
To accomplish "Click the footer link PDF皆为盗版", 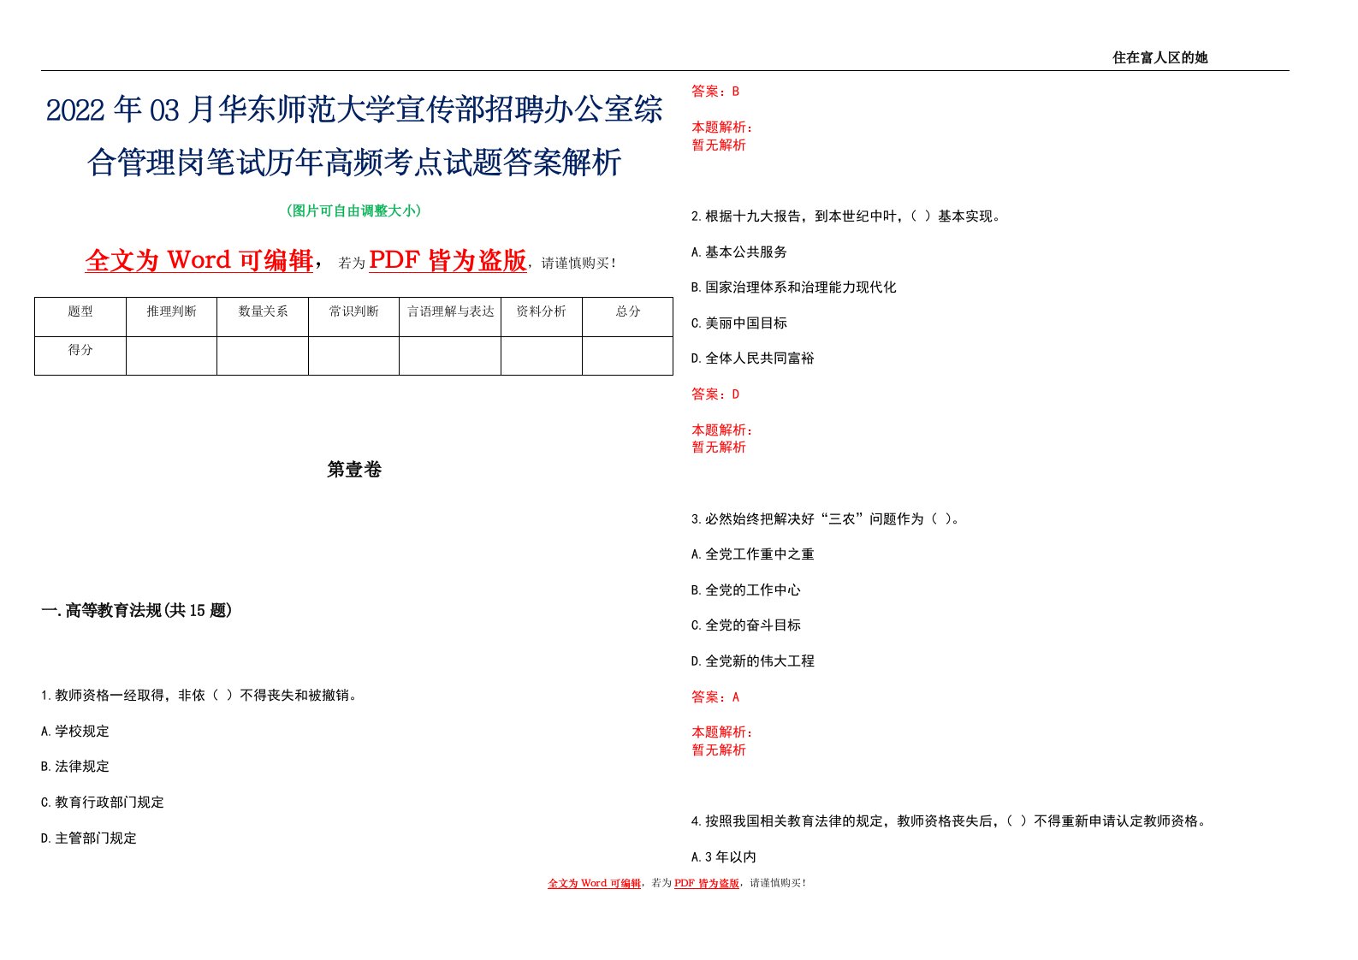I will pyautogui.click(x=707, y=883).
